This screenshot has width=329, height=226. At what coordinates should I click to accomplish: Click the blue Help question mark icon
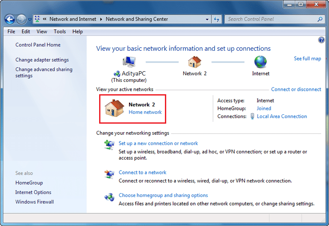point(321,40)
